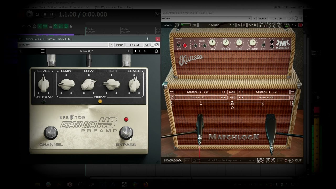This screenshot has width=336, height=189.
Task: Uncheck Matchlock plugin bypass checkbox
Action: [x=300, y=19]
